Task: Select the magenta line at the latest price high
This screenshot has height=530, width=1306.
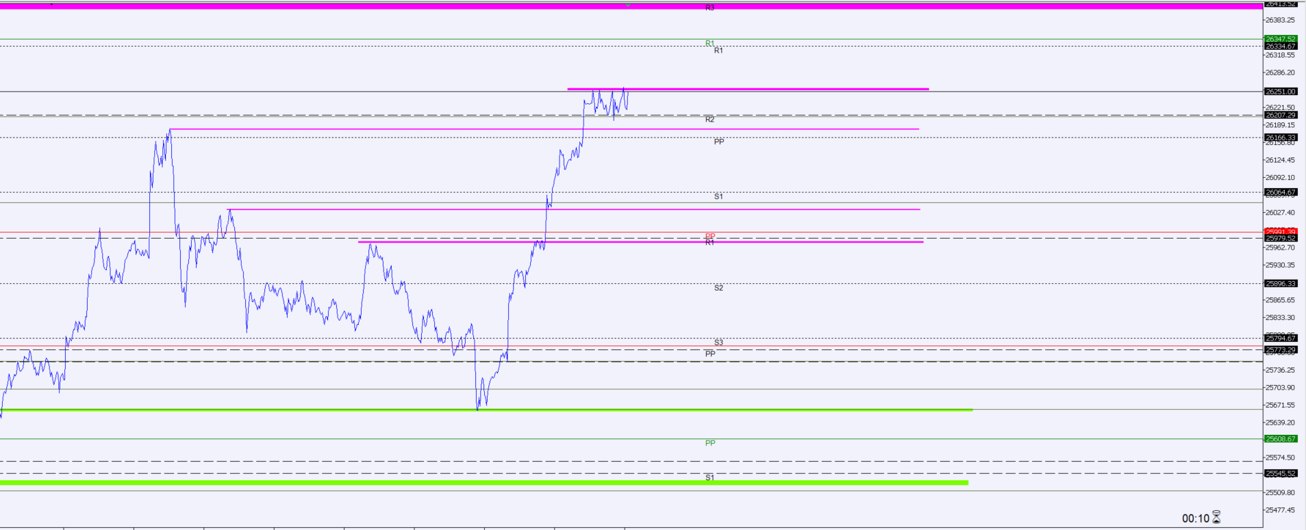Action: click(x=748, y=89)
